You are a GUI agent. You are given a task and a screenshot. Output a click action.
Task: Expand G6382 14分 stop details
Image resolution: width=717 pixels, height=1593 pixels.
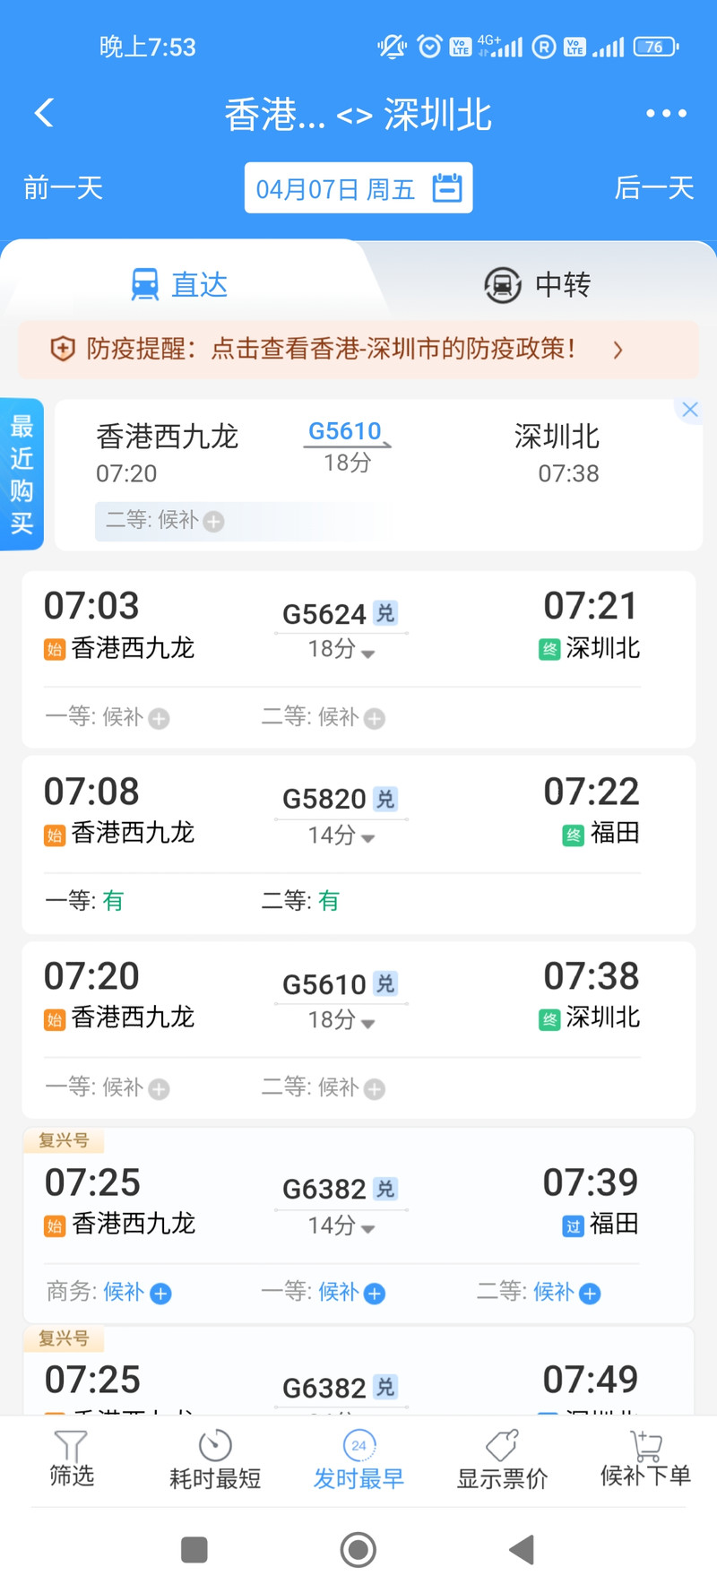[341, 1225]
